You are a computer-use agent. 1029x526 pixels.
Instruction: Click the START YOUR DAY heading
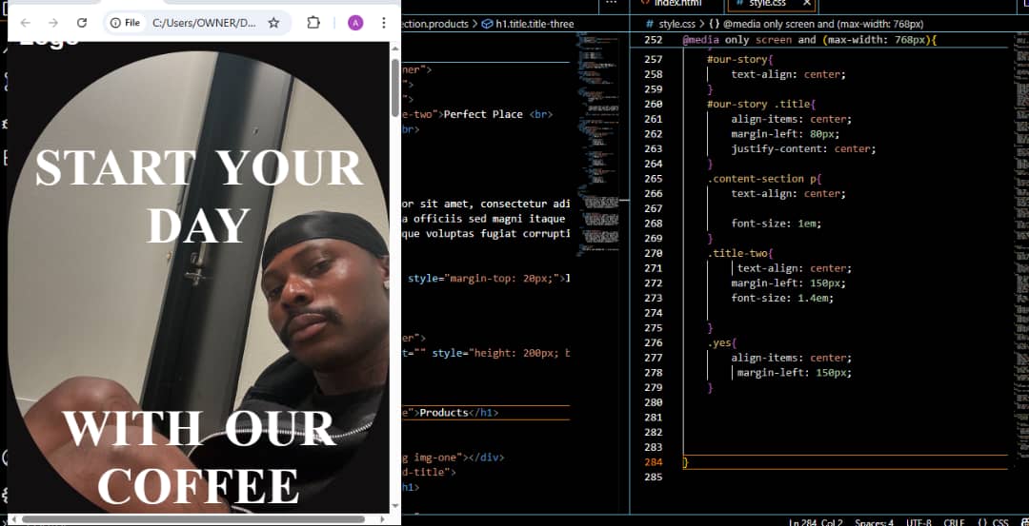click(198, 197)
